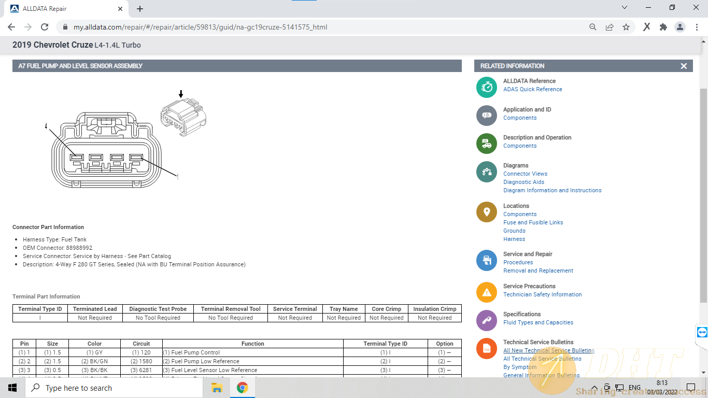Open Diagram Information and Instructions link
The width and height of the screenshot is (708, 398).
click(x=553, y=190)
